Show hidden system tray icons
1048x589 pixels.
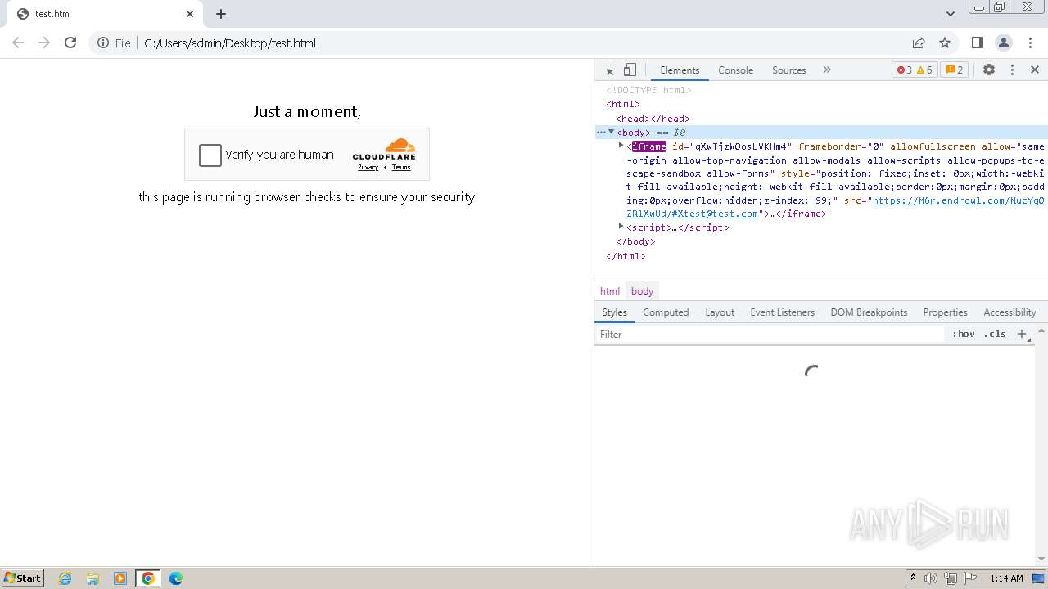913,578
